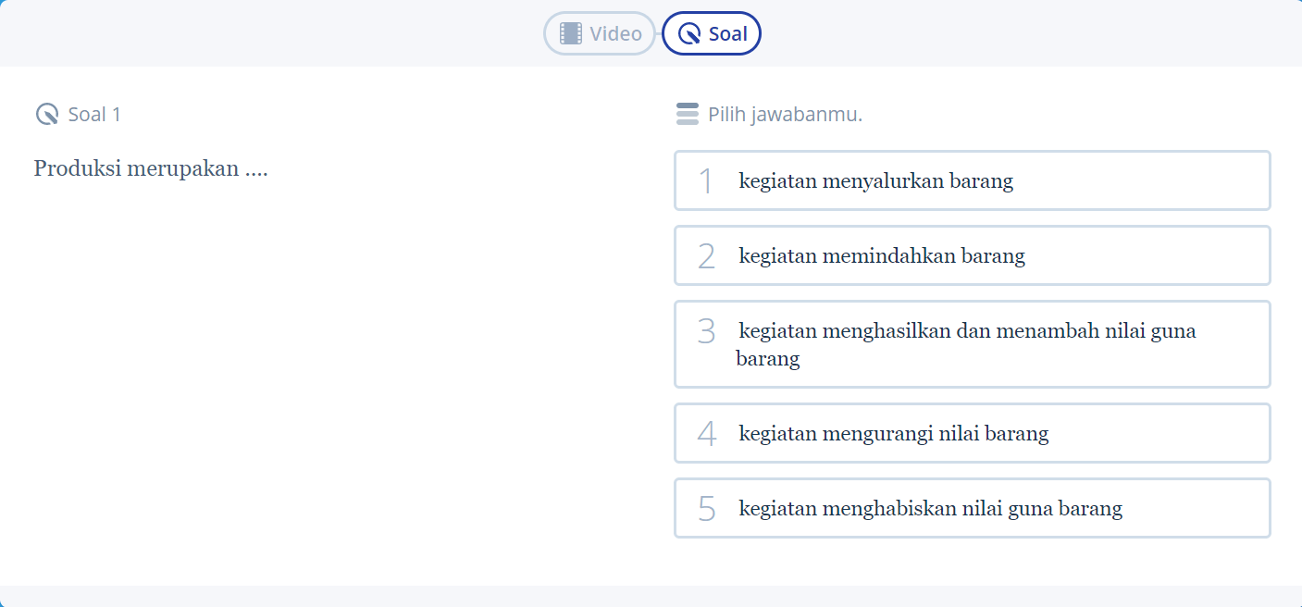Switch to the Soal tab
The image size is (1302, 607).
711,33
